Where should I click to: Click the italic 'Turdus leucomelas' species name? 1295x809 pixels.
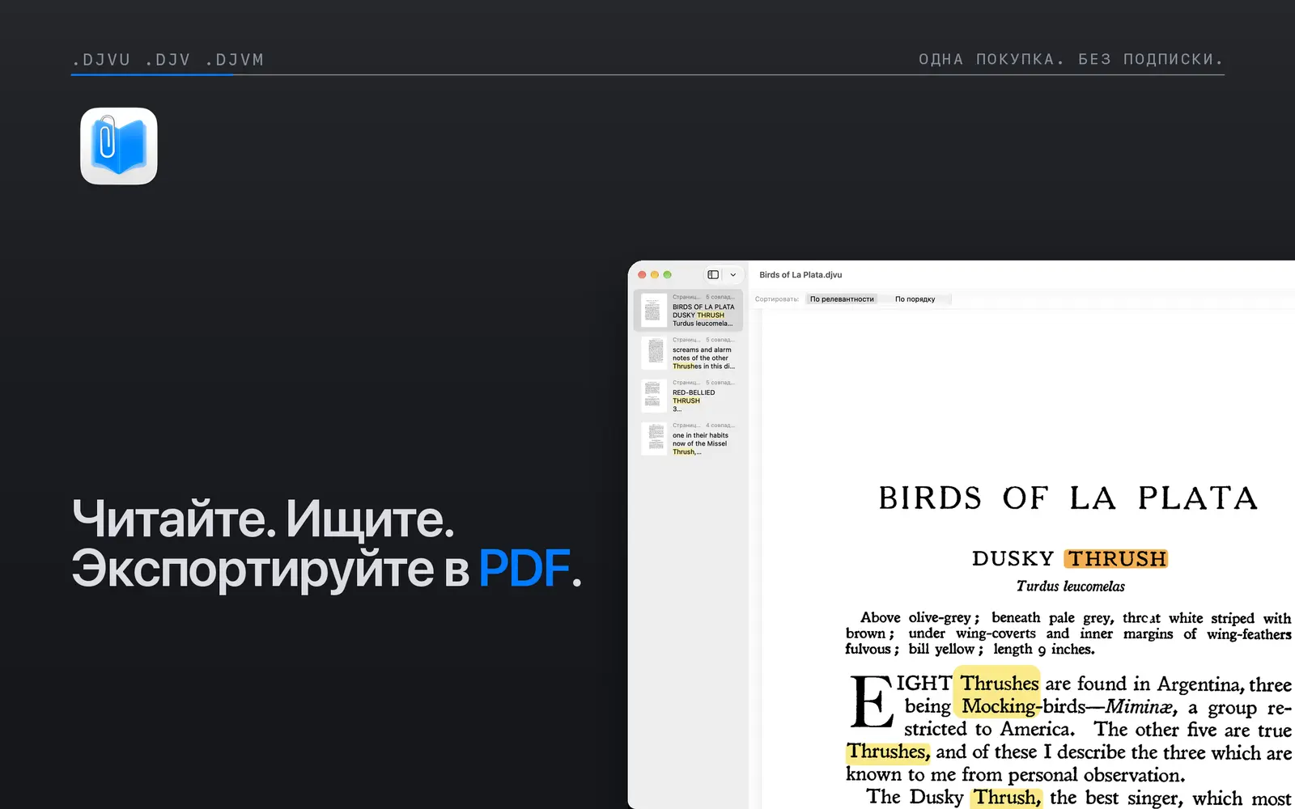[1070, 587]
